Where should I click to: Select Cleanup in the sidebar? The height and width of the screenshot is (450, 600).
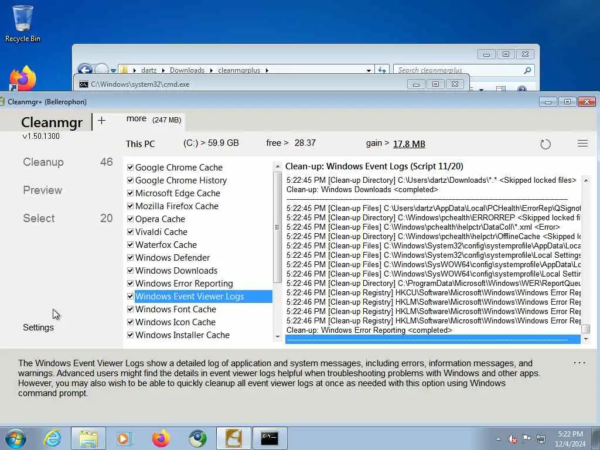43,162
